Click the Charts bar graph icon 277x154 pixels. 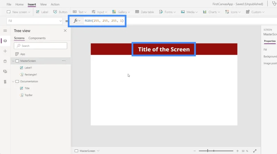click(x=205, y=12)
